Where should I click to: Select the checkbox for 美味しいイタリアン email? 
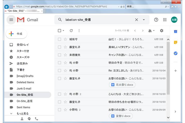pos(60,47)
